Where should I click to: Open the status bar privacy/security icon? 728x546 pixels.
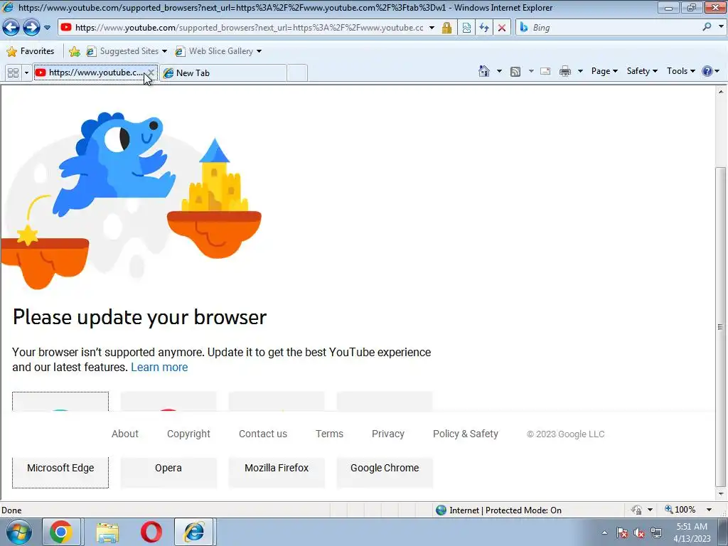pyautogui.click(x=636, y=510)
